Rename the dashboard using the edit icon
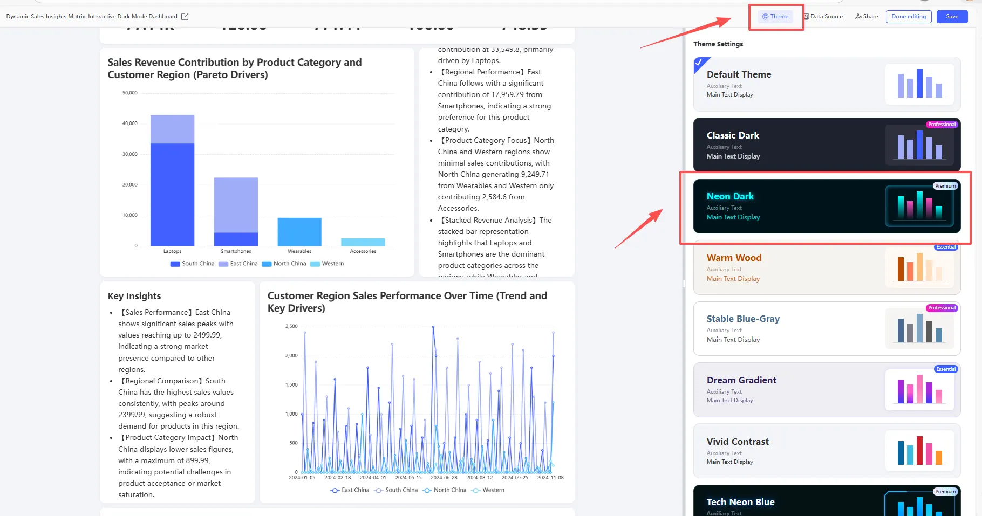This screenshot has width=982, height=516. point(185,16)
